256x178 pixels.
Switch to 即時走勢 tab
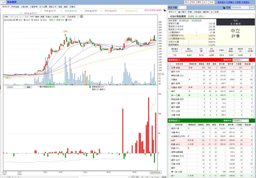[15, 7]
